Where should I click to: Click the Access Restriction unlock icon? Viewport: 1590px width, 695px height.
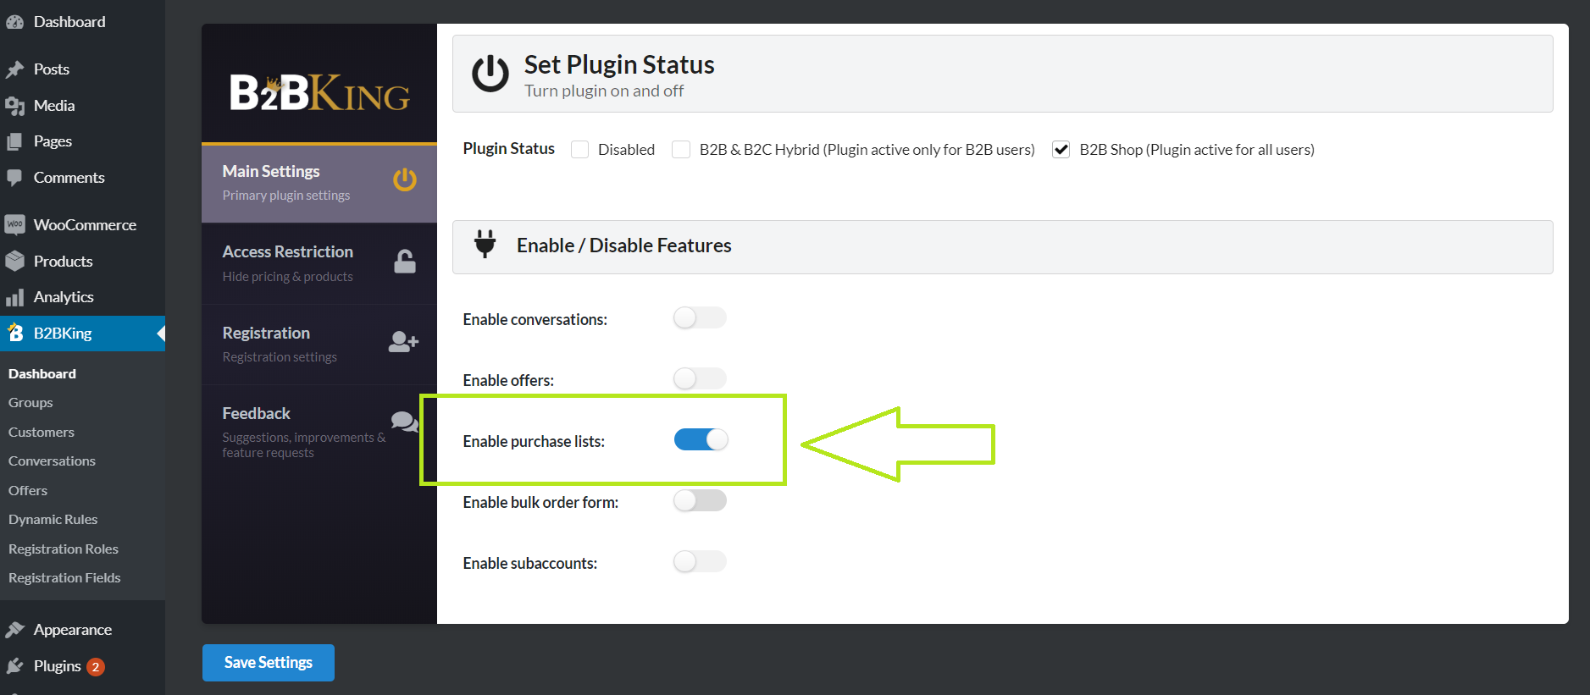tap(405, 262)
